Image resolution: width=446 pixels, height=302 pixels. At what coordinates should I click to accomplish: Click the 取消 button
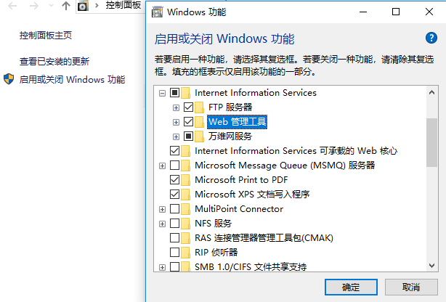click(x=411, y=287)
